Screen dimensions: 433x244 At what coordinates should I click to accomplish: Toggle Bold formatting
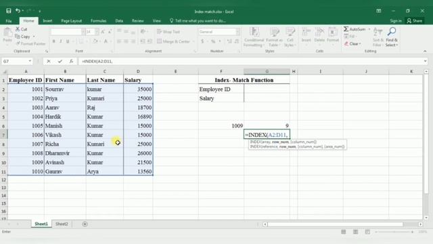tap(53, 41)
